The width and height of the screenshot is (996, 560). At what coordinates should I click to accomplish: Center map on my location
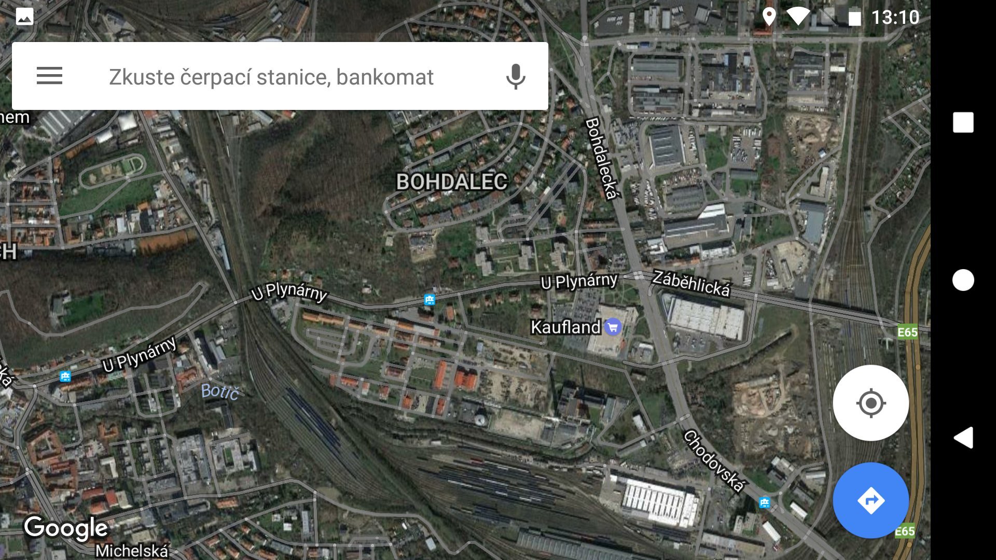point(870,403)
